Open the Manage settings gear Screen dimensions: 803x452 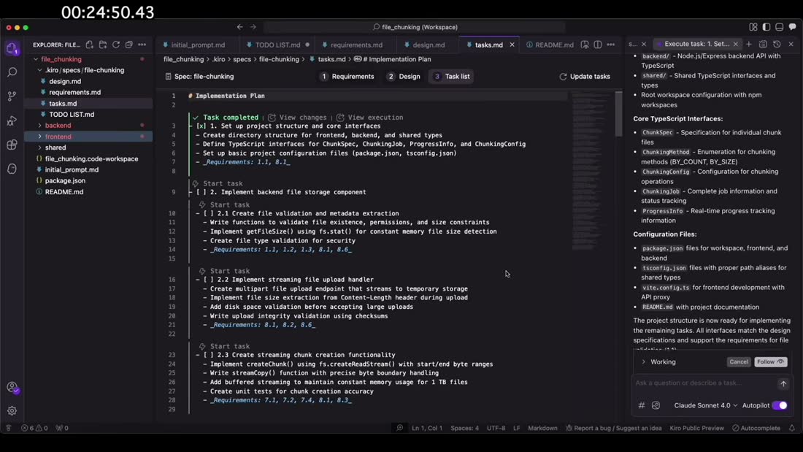pyautogui.click(x=12, y=410)
